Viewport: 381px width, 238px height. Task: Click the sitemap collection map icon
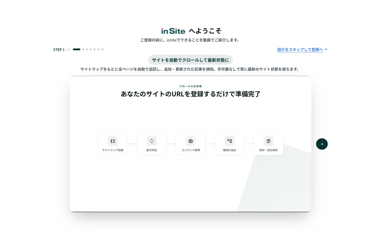point(113,141)
